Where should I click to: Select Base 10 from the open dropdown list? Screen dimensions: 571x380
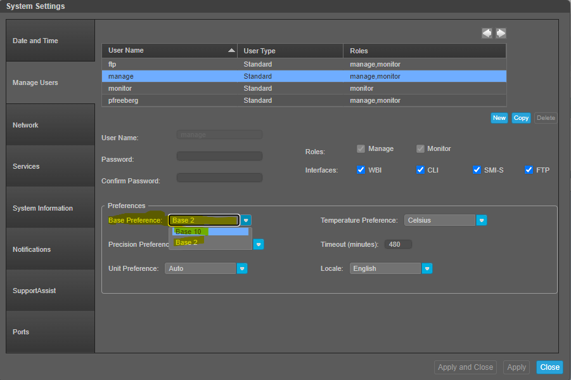[x=189, y=232]
